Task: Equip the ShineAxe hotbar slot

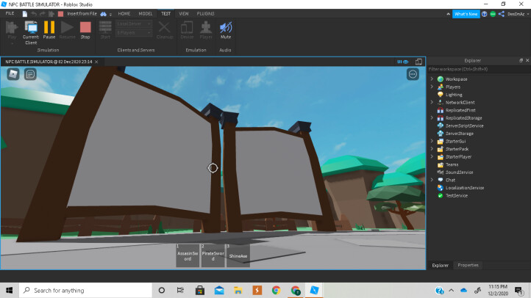Action: coord(238,255)
